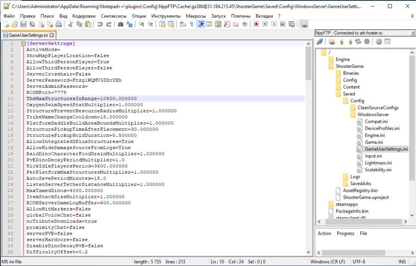416x266 pixels.
Task: Collapse the [ServerSettings] fold marker
Action: point(23,43)
